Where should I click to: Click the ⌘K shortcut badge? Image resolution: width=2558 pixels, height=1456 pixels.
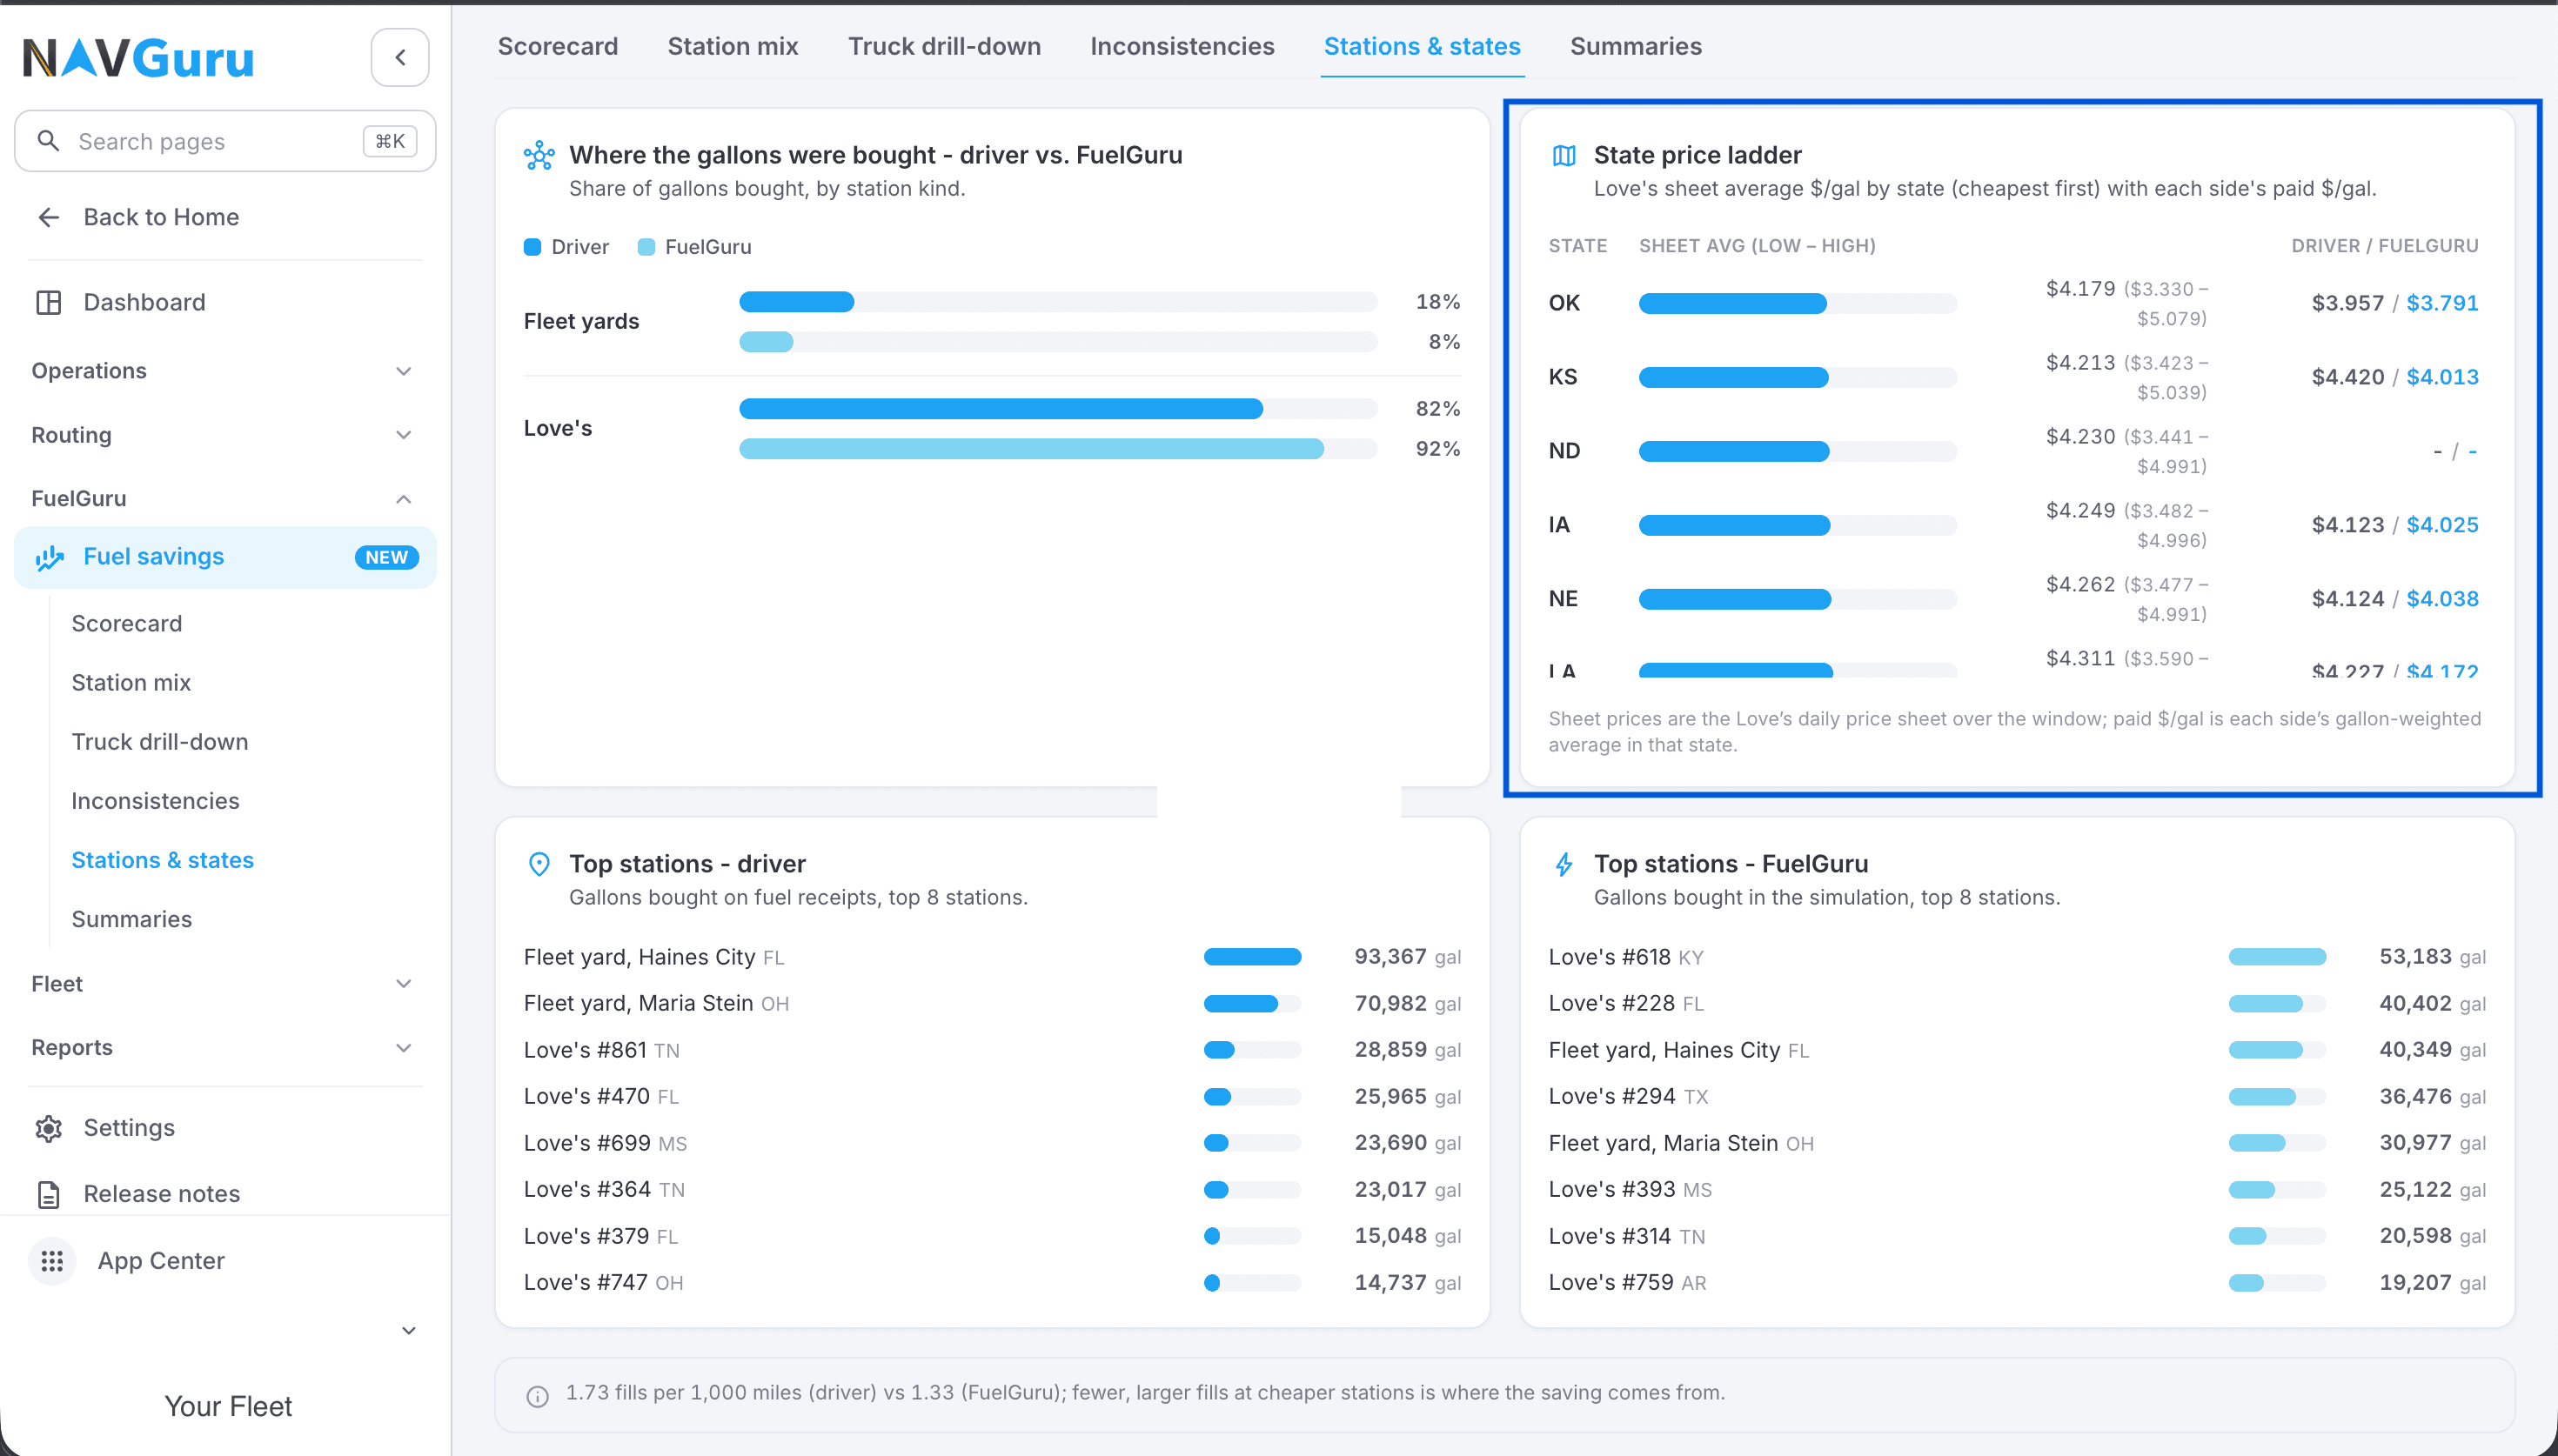tap(390, 141)
